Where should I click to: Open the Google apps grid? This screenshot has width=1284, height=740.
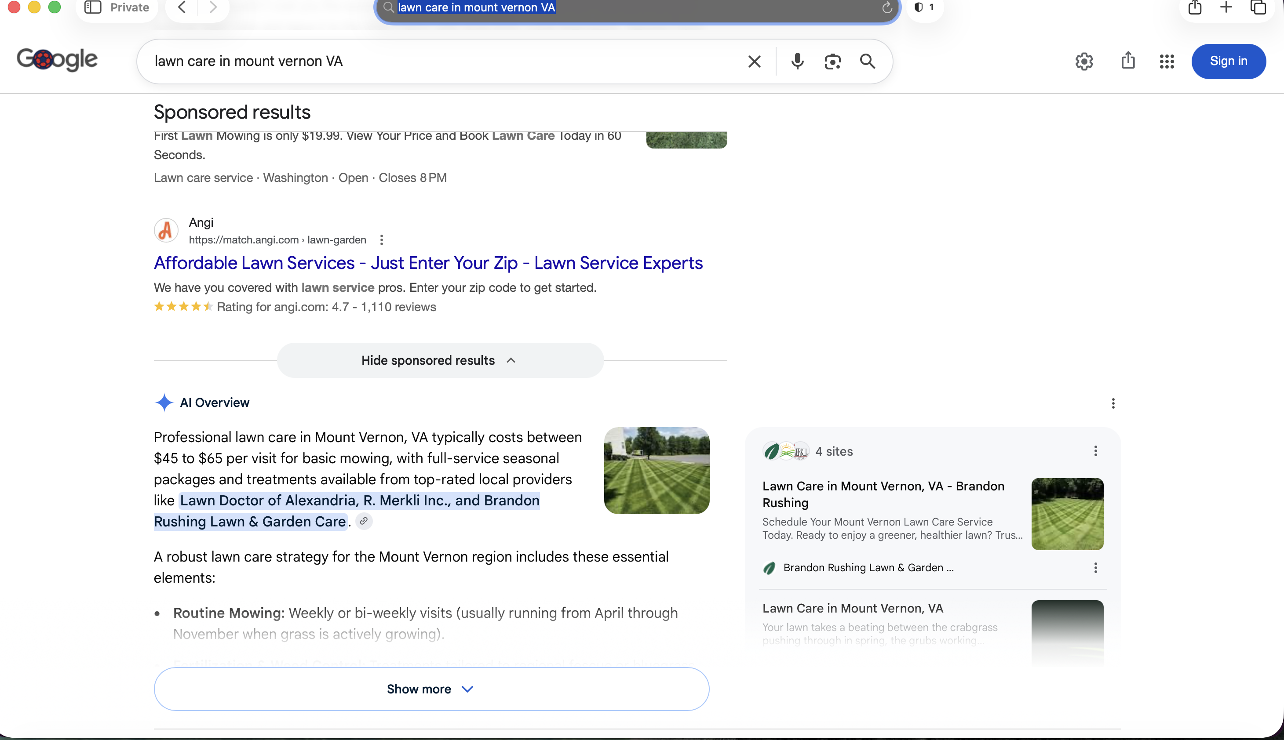(1167, 62)
